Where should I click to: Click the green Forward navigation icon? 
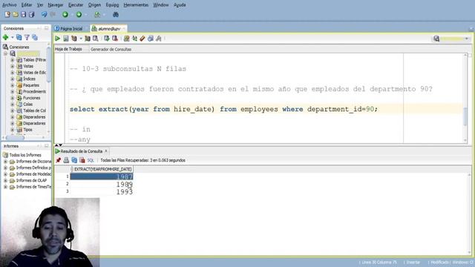click(x=79, y=14)
